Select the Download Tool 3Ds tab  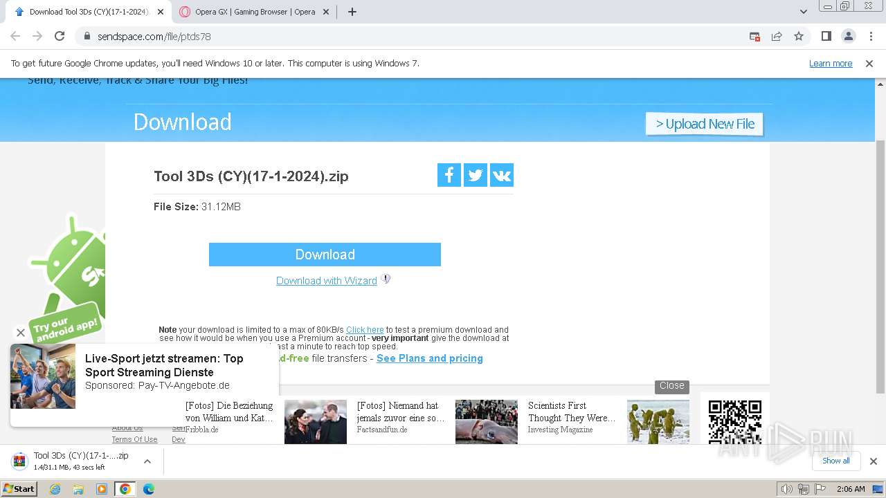click(89, 12)
